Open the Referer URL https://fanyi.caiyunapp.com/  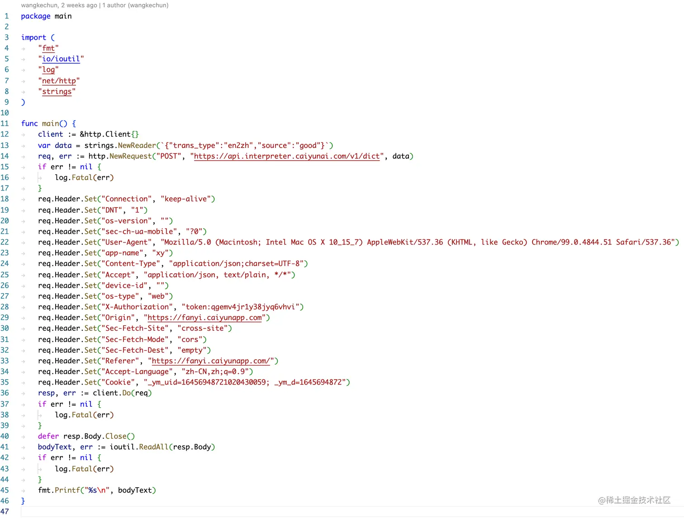[211, 361]
